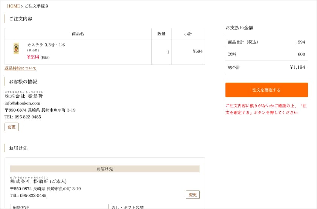The width and height of the screenshot is (317, 209).
Task: Click the のし・ギフト包装 label
Action: click(127, 207)
